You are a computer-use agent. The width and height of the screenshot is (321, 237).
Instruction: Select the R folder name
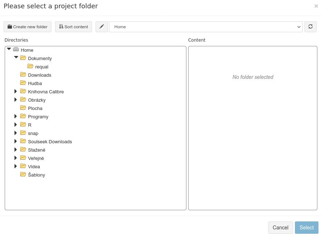tap(30, 125)
